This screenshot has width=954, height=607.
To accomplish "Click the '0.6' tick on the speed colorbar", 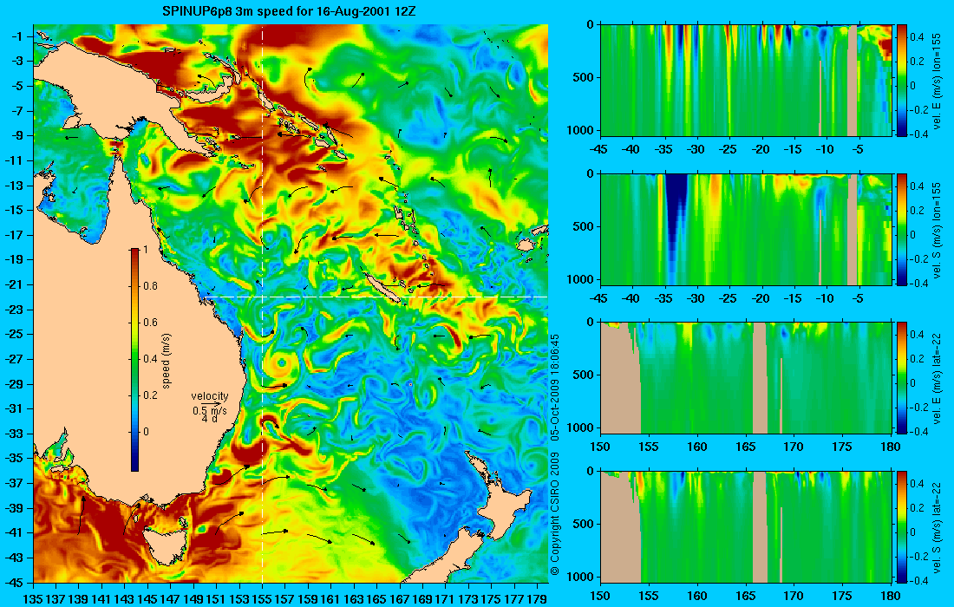I will pyautogui.click(x=150, y=323).
